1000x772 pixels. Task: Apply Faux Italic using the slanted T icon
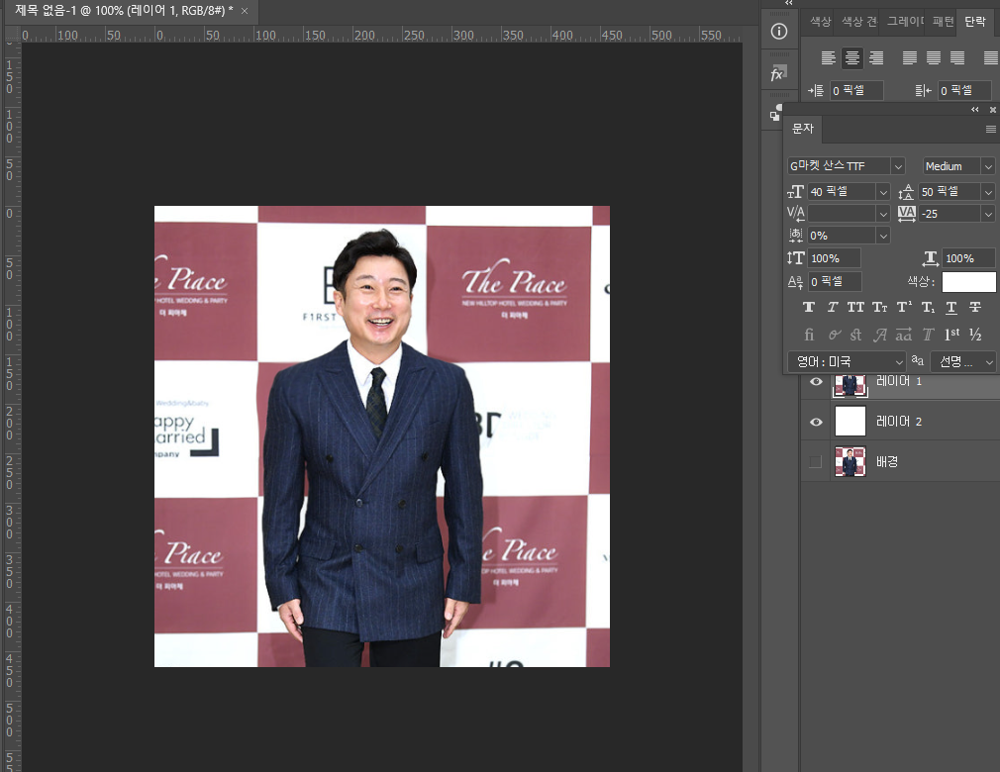832,307
